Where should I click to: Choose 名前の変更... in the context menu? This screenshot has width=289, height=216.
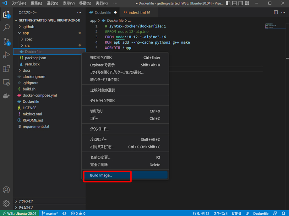125,157
